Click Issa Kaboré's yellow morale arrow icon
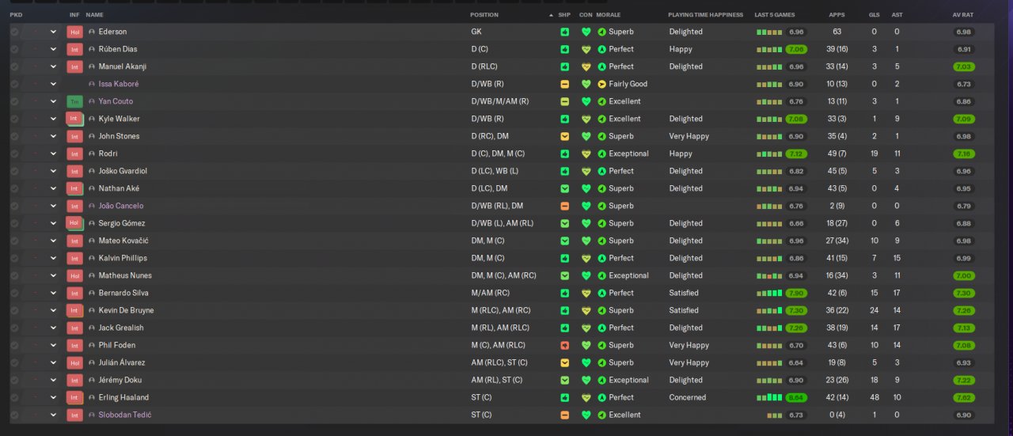The image size is (1013, 436). point(601,84)
